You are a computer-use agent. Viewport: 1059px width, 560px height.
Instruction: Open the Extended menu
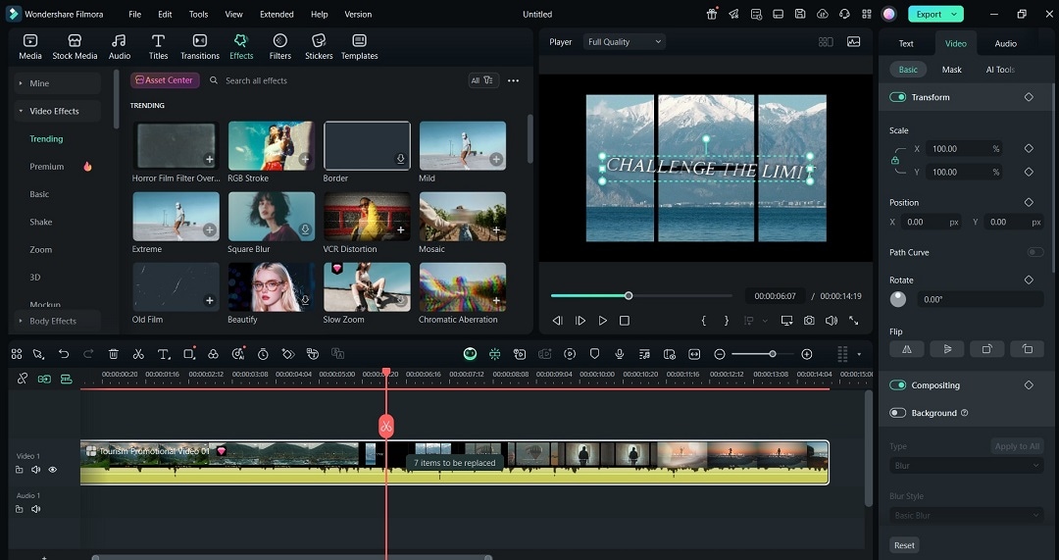point(277,14)
